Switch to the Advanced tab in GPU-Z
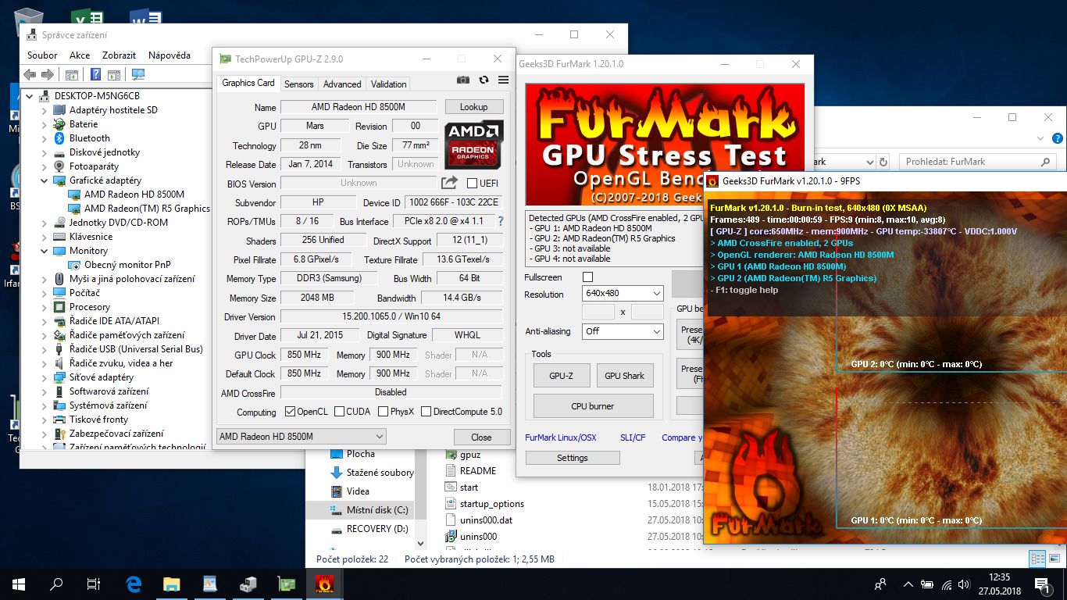 tap(342, 84)
